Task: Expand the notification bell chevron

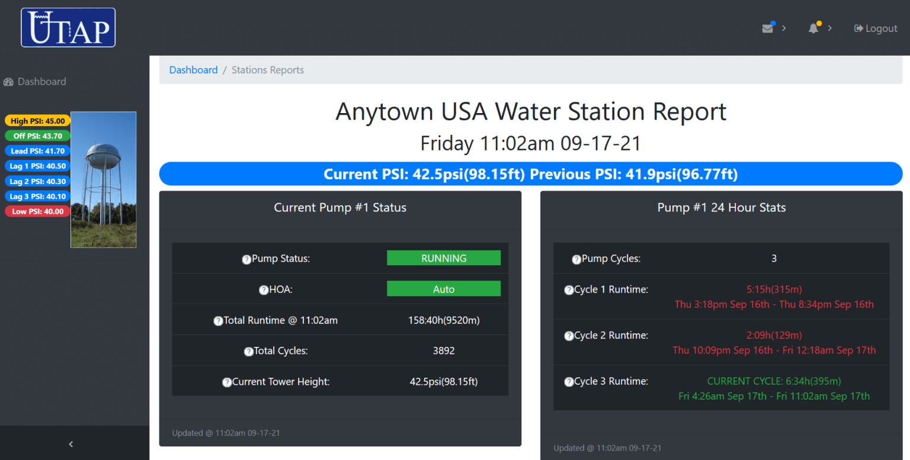Action: click(x=829, y=28)
